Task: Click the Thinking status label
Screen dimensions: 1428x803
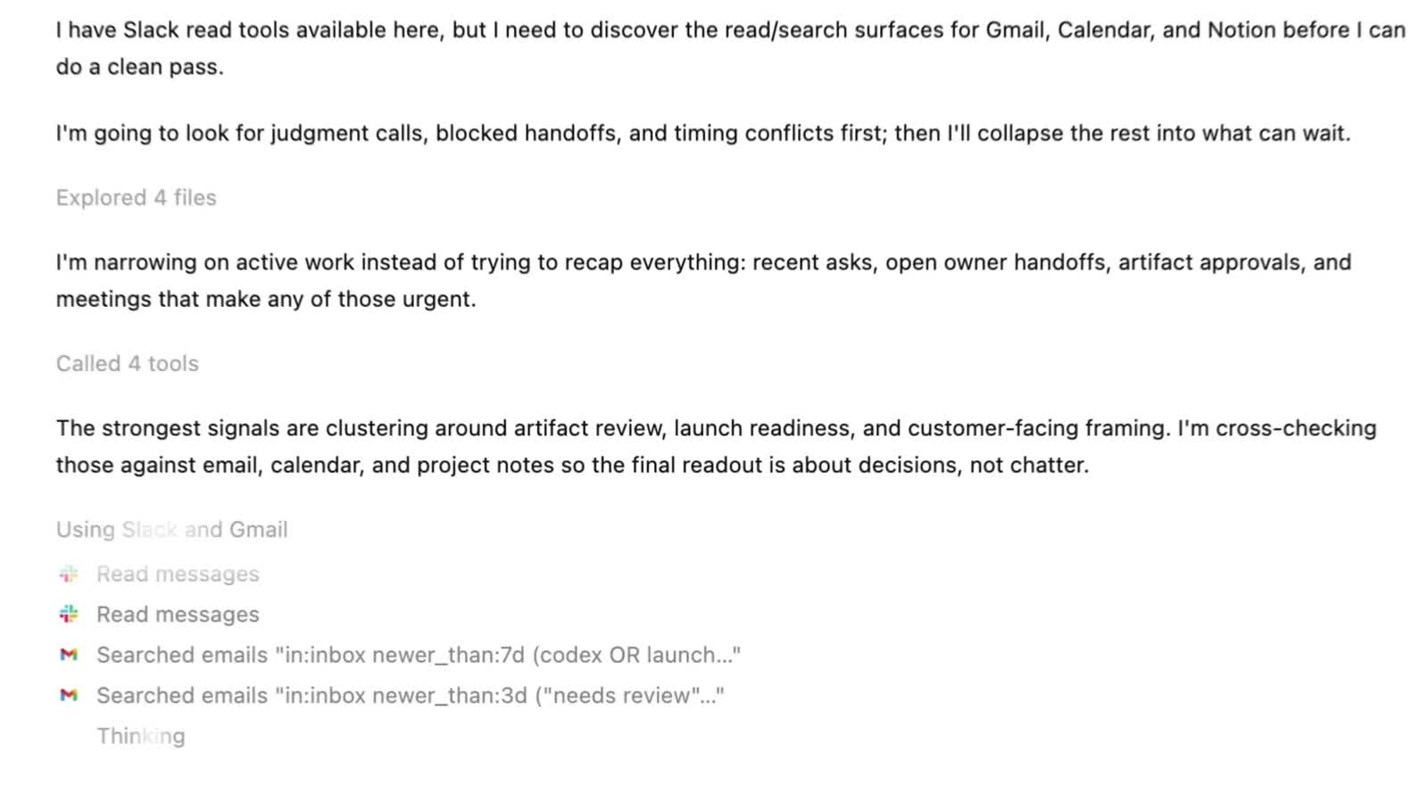Action: tap(141, 736)
